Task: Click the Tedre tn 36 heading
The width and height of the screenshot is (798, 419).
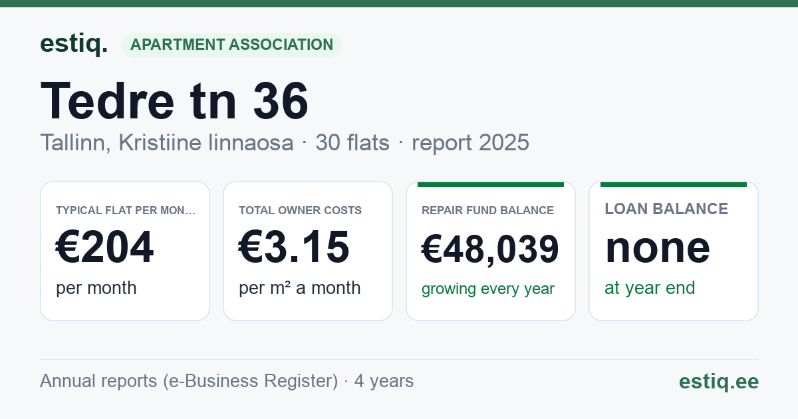Action: (x=175, y=100)
